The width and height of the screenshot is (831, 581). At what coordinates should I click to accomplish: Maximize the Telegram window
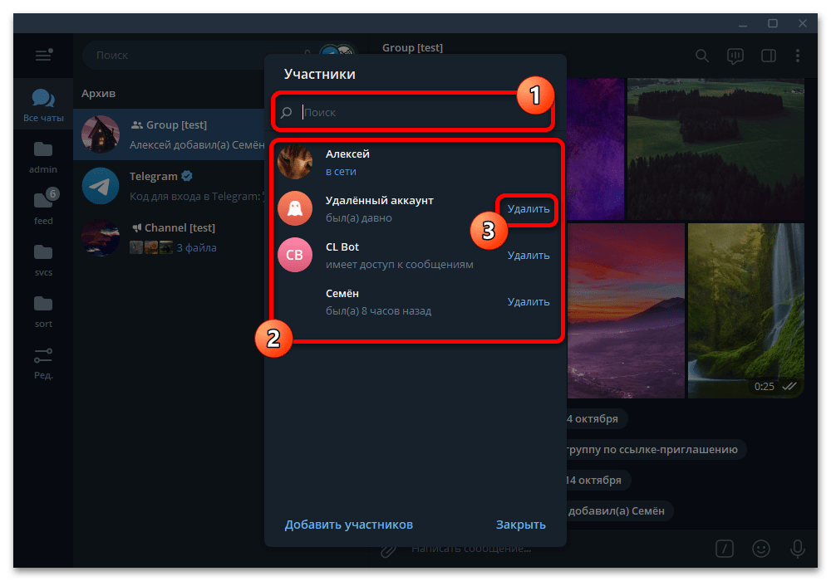tap(773, 23)
